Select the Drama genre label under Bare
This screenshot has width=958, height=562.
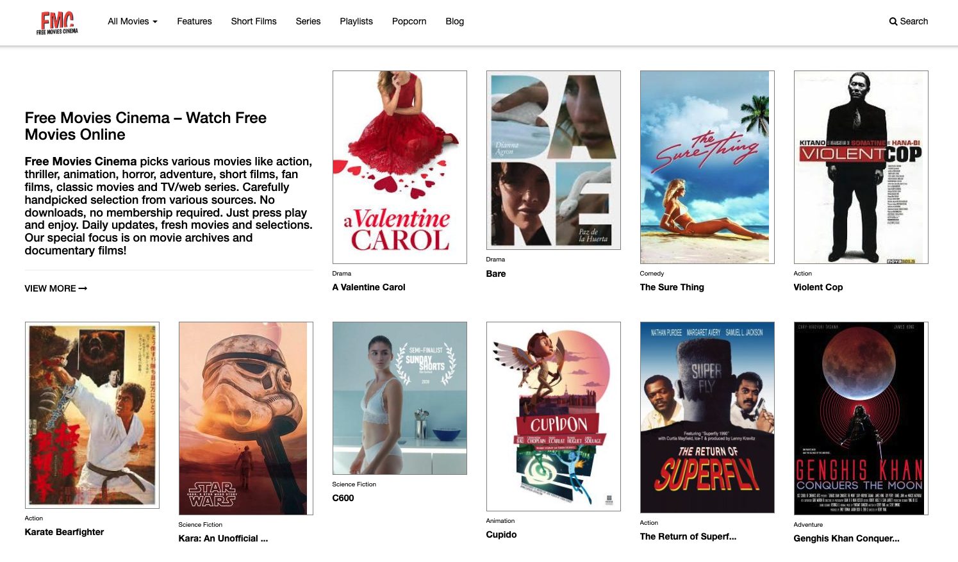pos(495,259)
